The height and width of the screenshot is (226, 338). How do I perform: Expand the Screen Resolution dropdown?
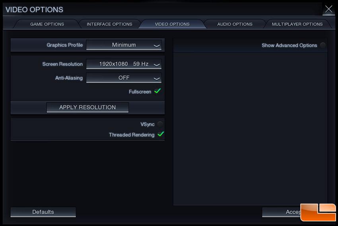pyautogui.click(x=124, y=64)
